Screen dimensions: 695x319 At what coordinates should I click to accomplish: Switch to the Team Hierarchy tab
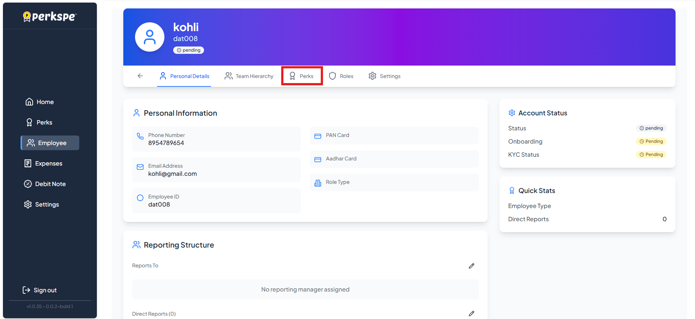(249, 76)
